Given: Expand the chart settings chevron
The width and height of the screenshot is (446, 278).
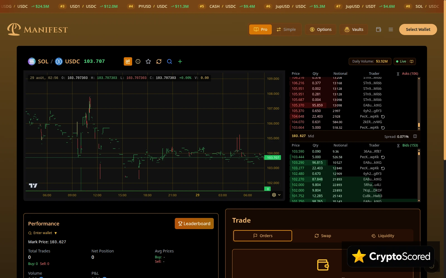Looking at the screenshot, I should tap(279, 195).
